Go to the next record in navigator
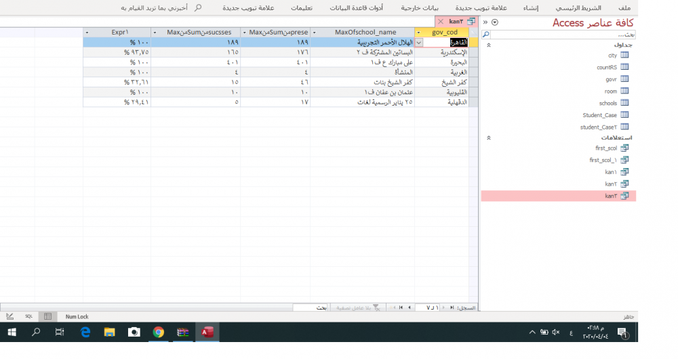This screenshot has width=678, height=359. 410,308
